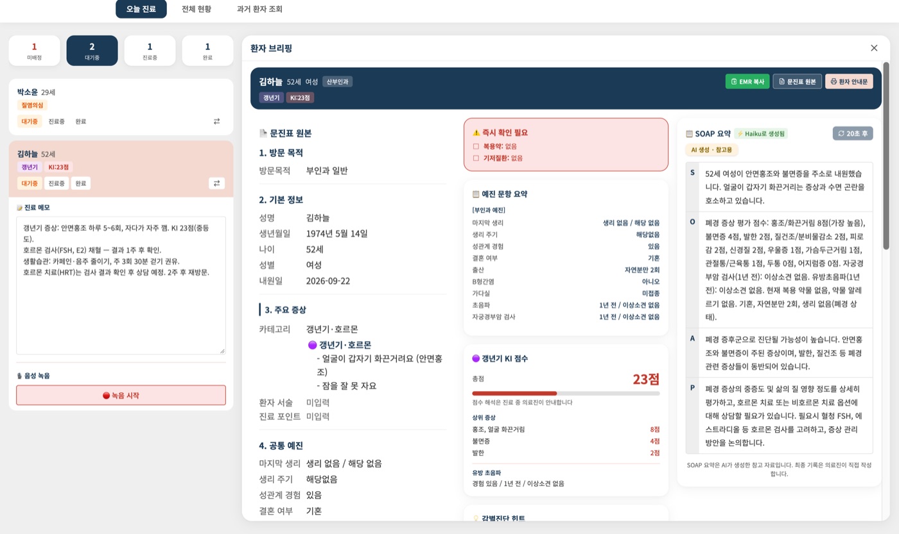
Task: Show the 진료중 count card
Action: [150, 51]
